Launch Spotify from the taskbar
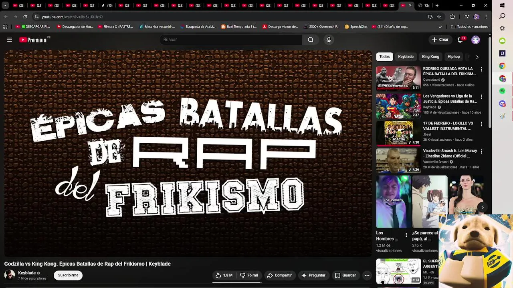Viewport: 513px width, 288px height. [503, 91]
